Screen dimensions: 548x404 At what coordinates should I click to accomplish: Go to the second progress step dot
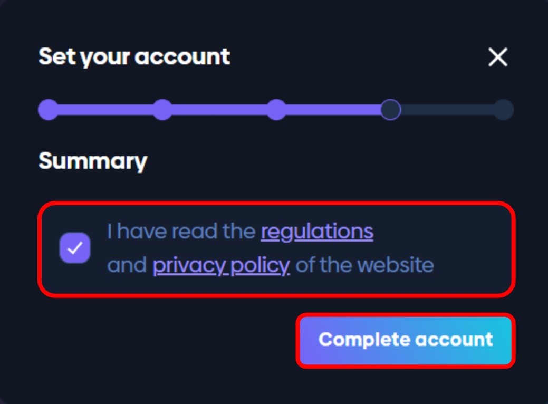[x=162, y=110]
